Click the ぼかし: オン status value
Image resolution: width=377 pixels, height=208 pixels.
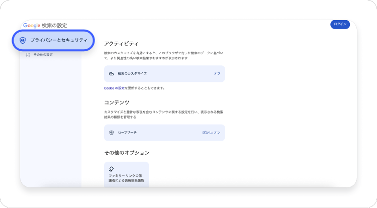click(x=211, y=133)
